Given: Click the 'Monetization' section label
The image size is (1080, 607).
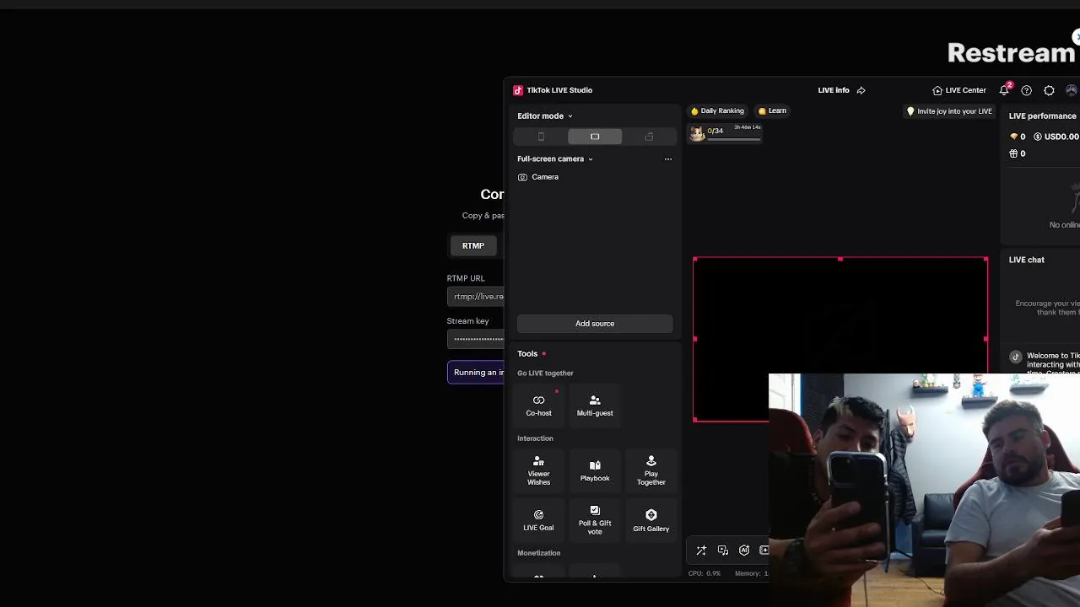Looking at the screenshot, I should [538, 553].
